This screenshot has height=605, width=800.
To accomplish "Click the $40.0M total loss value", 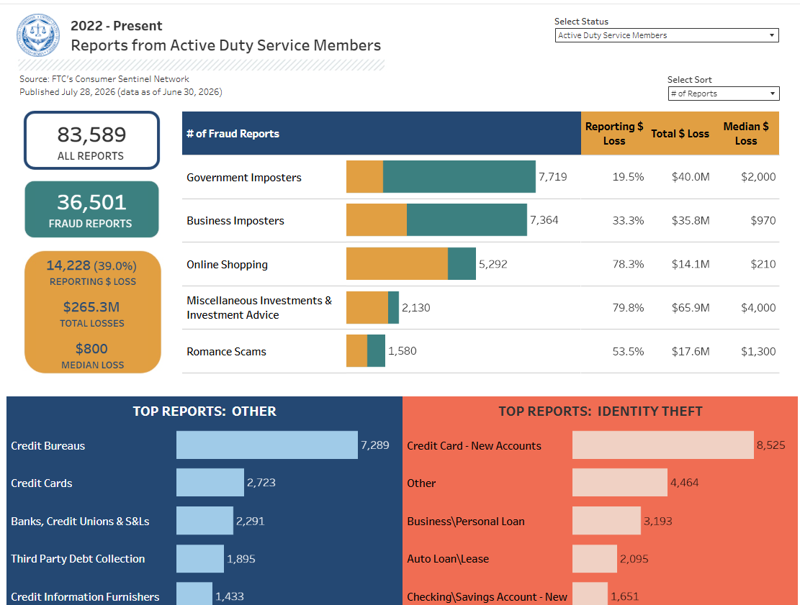I will [x=691, y=177].
